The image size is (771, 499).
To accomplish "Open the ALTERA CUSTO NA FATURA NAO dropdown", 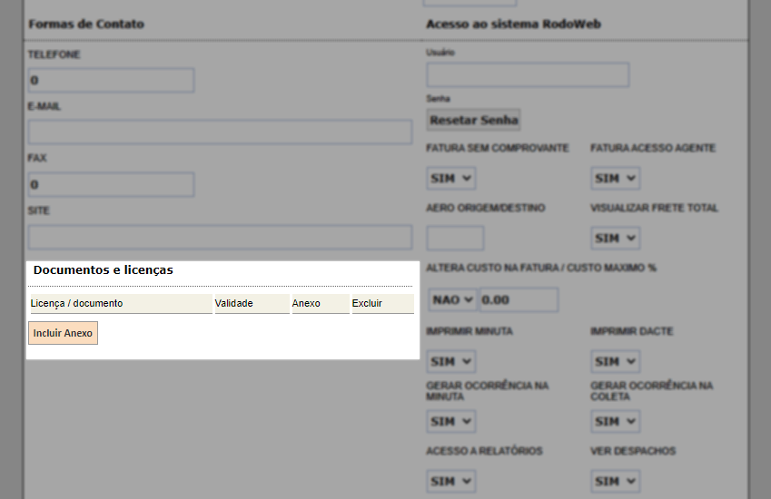I will (x=452, y=299).
